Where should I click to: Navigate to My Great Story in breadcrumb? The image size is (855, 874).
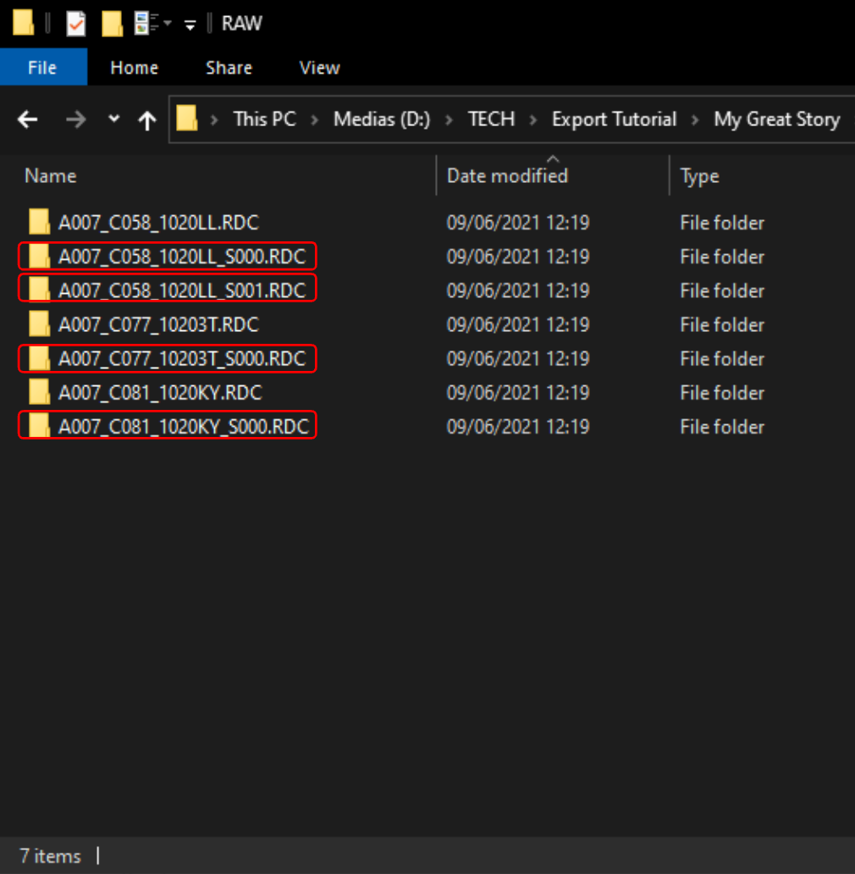point(777,119)
